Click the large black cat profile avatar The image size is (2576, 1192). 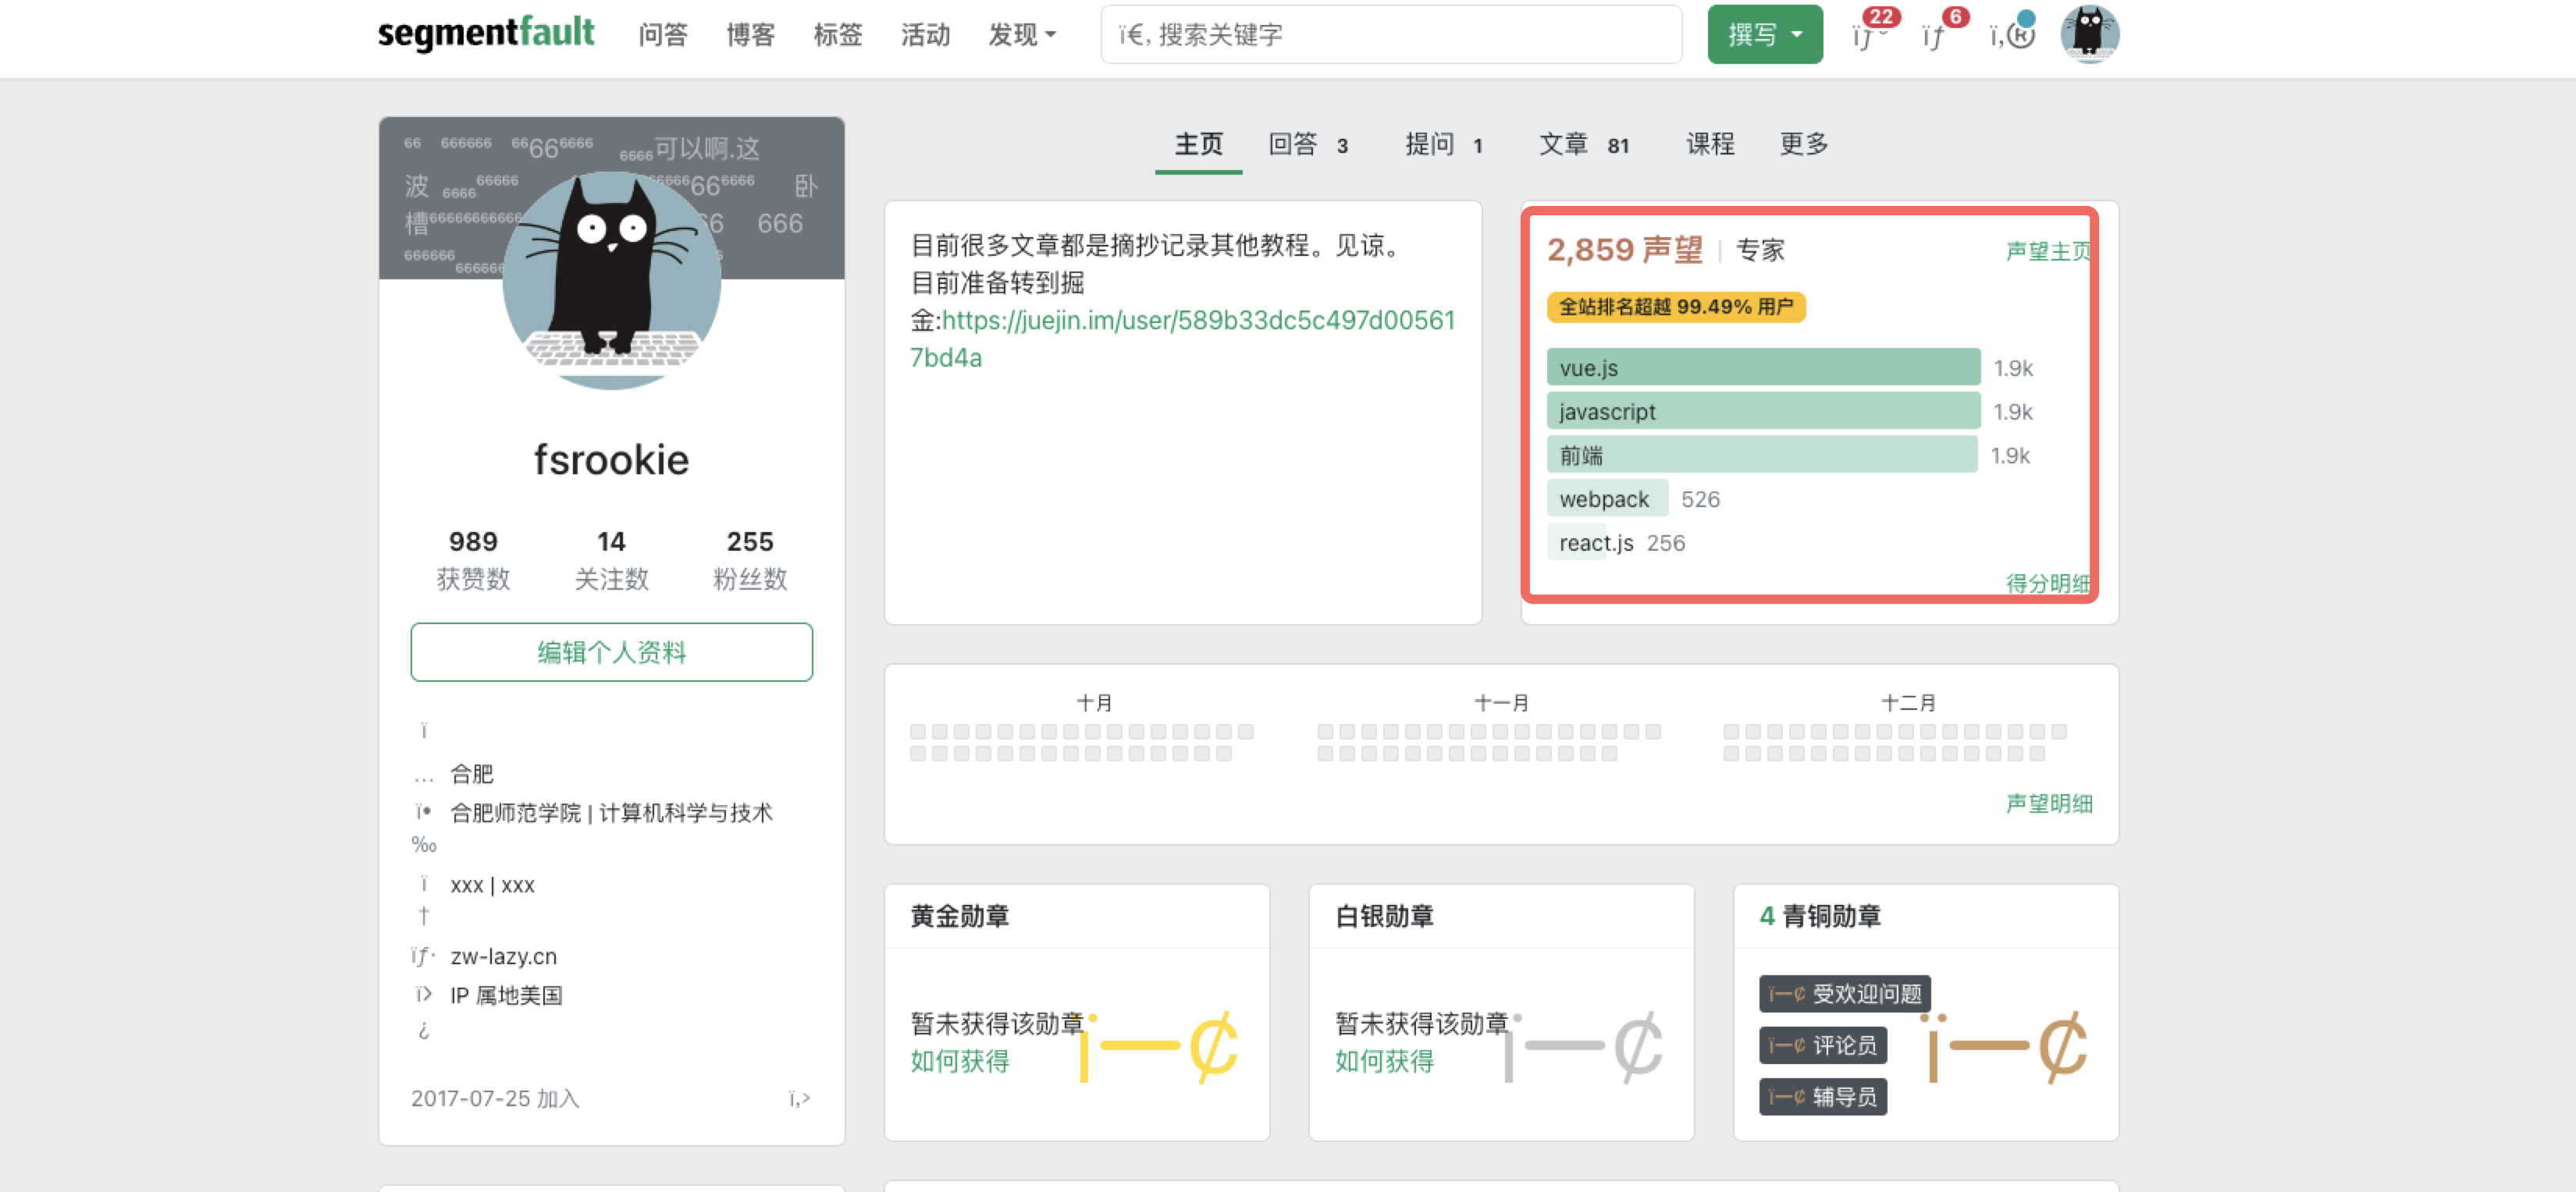pos(611,281)
